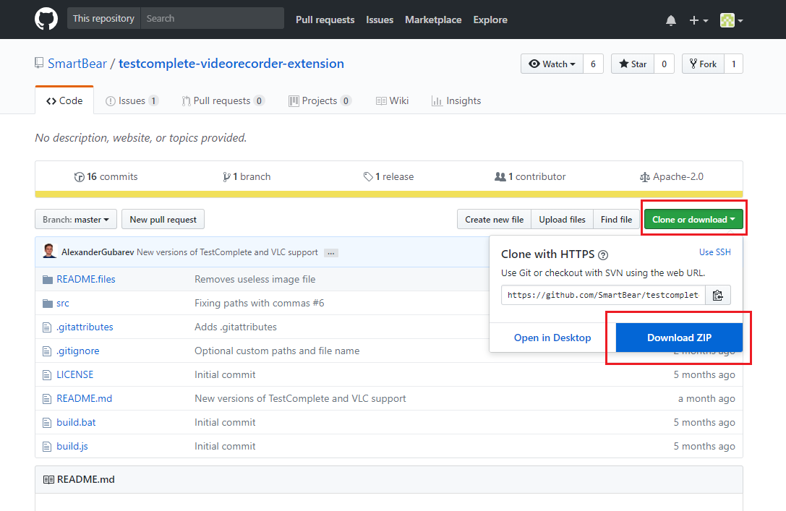This screenshot has width=786, height=511.
Task: Open Issues in top navigation
Action: point(380,20)
